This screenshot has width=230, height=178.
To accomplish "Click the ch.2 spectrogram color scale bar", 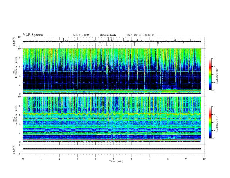I will click(210, 122).
